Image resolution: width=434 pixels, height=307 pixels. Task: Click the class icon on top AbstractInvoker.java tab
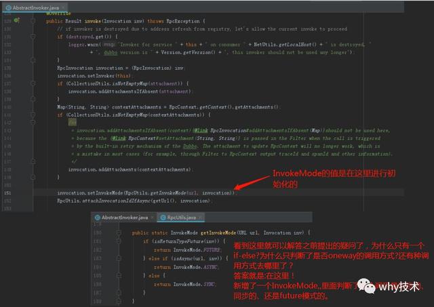coord(9,7)
